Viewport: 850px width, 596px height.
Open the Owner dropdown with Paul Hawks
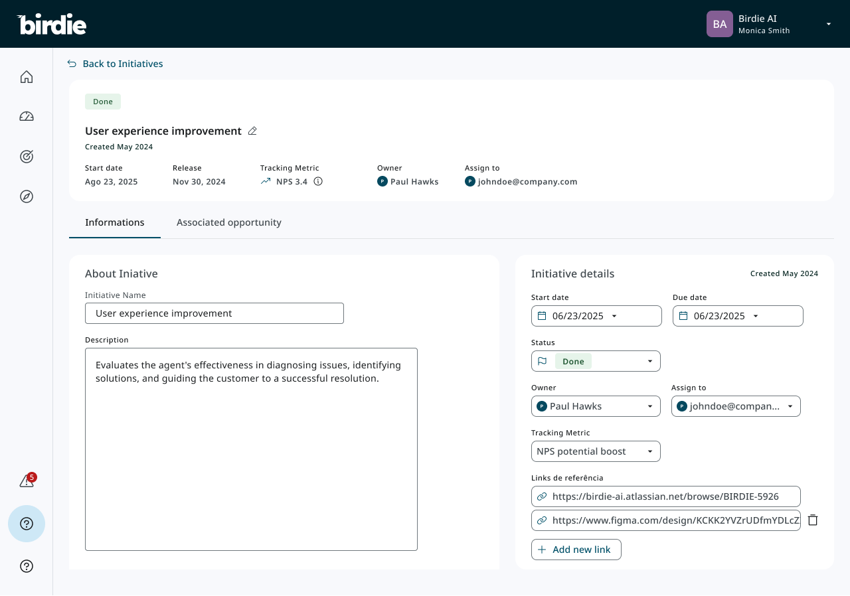(x=596, y=406)
